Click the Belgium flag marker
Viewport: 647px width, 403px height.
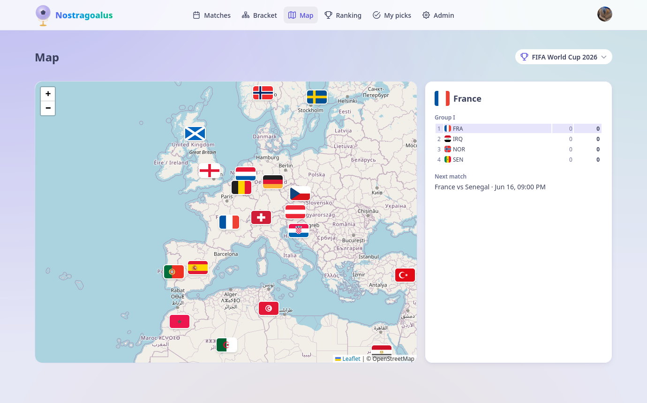click(241, 187)
